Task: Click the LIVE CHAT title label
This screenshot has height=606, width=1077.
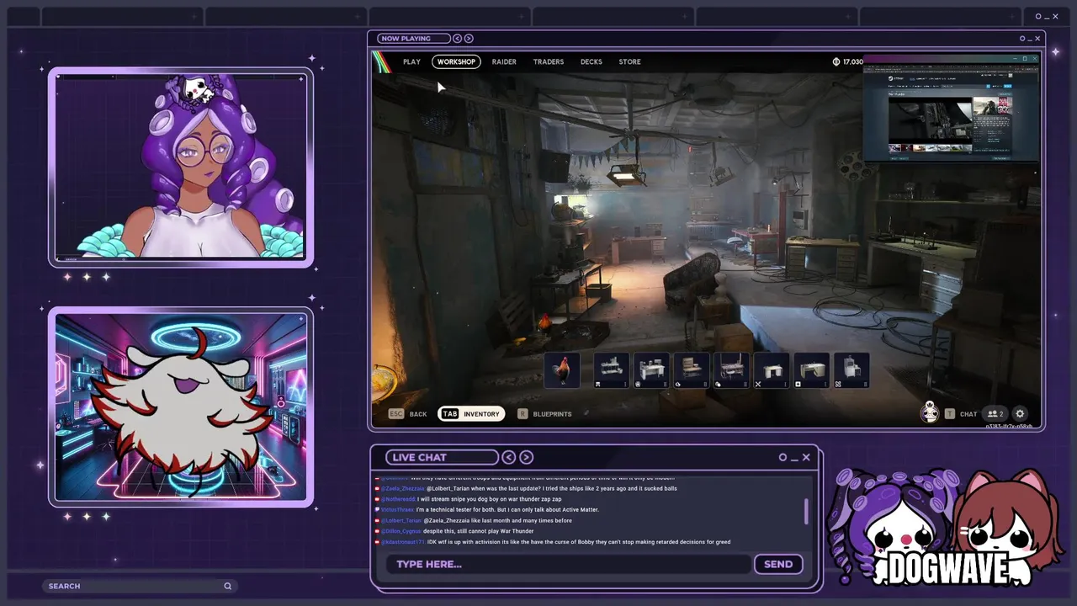Action: click(x=419, y=457)
